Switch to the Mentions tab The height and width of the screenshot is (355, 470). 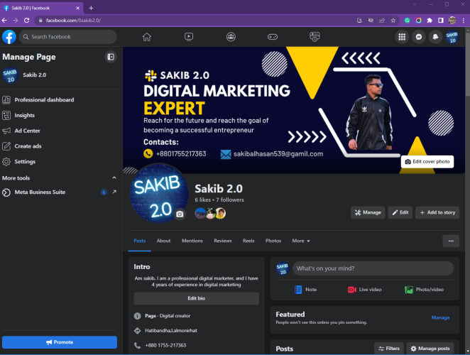(192, 241)
